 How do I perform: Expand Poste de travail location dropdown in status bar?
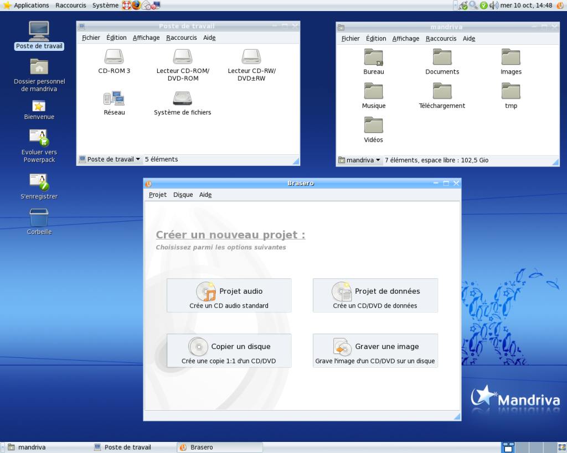tap(110, 159)
